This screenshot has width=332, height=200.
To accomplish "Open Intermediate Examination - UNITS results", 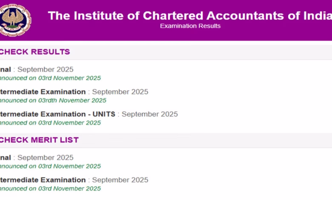I will [x=57, y=114].
